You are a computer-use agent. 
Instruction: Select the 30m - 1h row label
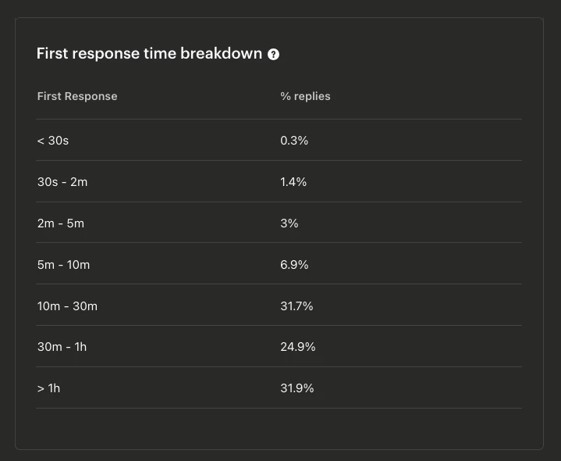[62, 347]
